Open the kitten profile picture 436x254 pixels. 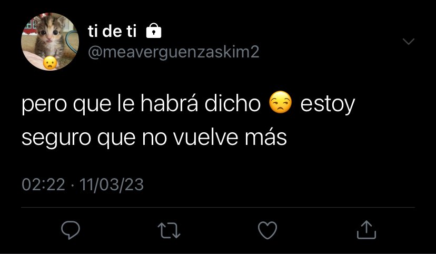click(50, 42)
